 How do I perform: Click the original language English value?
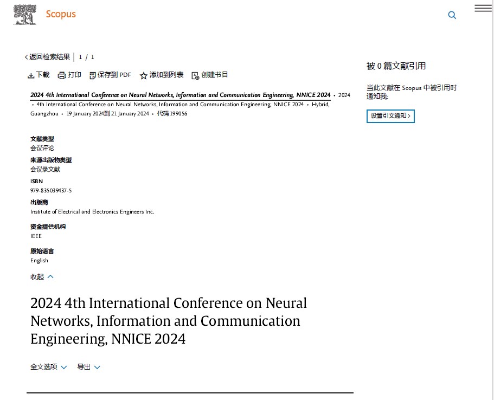pyautogui.click(x=40, y=261)
